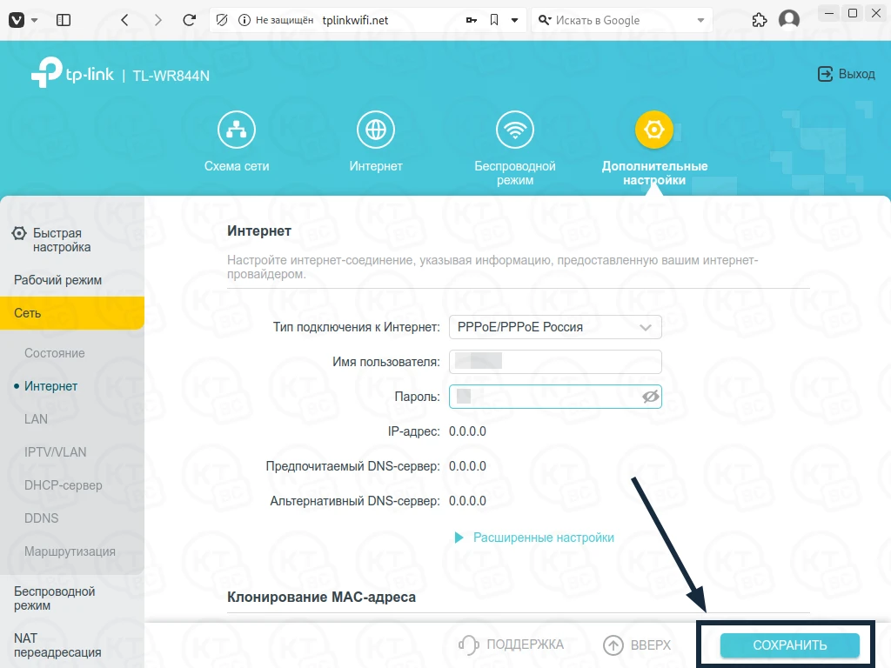891x668 pixels.
Task: Click the СОХРАНИТЬ button
Action: 789,645
